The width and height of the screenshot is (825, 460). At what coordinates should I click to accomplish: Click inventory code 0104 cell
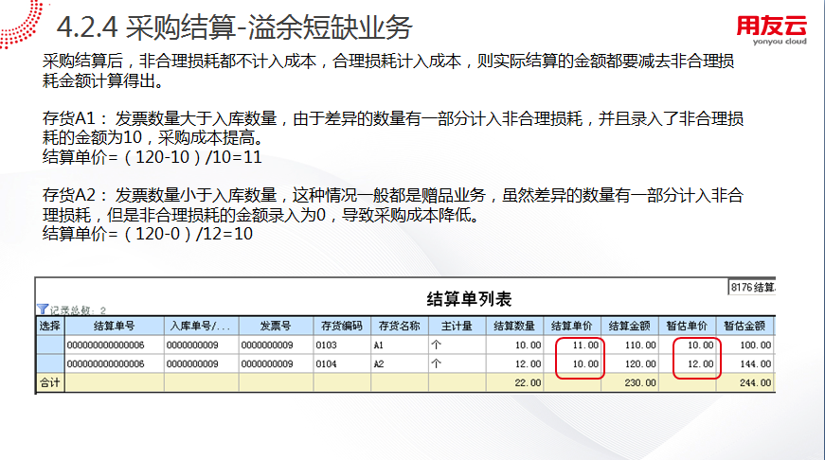342,363
